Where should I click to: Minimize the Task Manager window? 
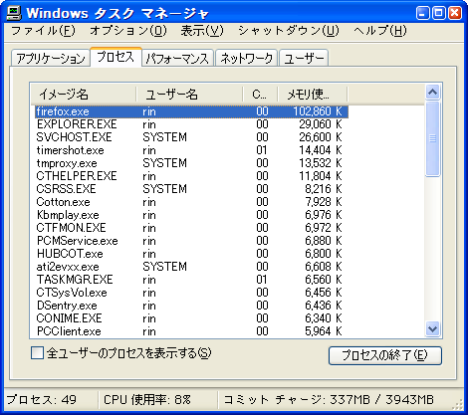[x=422, y=13]
